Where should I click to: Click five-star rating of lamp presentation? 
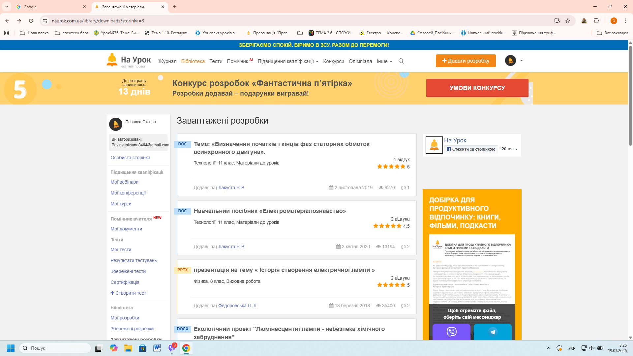[391, 285]
